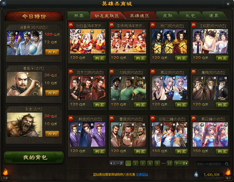This screenshot has width=234, height=182.
Task: Click the 鲁智深[古代] title text
Action: pos(33,68)
